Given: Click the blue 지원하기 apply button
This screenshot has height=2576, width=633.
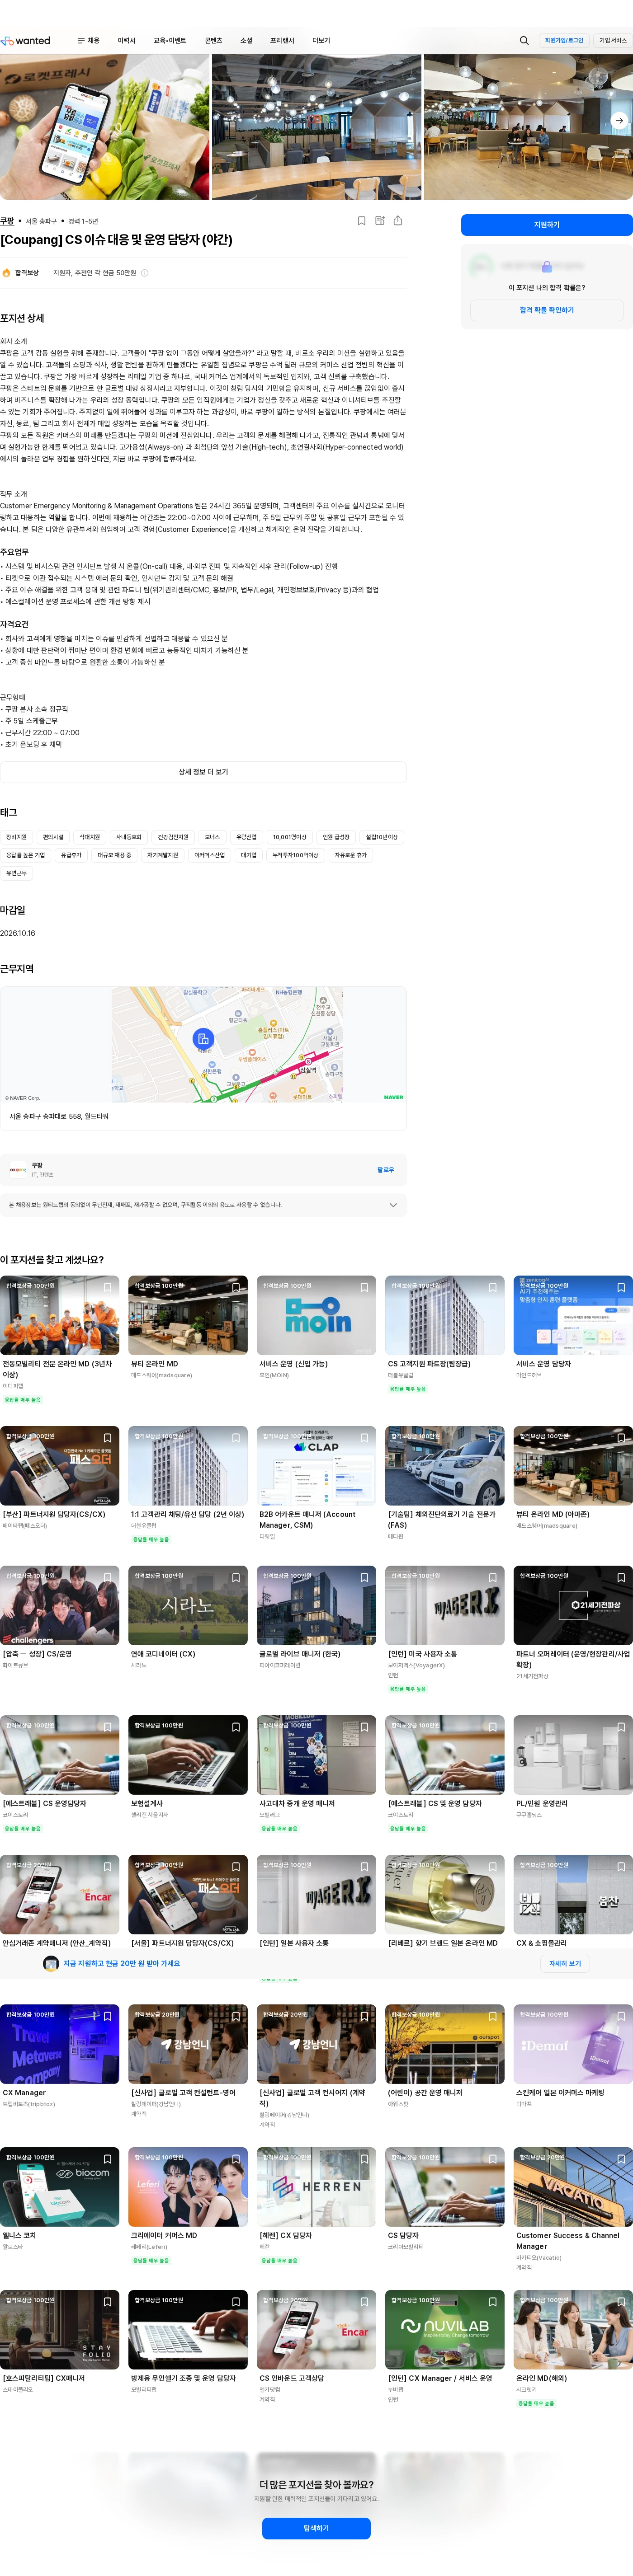Looking at the screenshot, I should pyautogui.click(x=547, y=225).
